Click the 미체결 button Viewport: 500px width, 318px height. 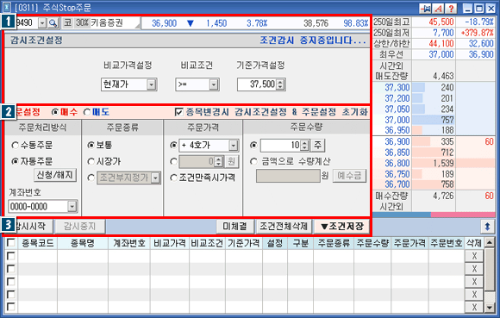(234, 227)
